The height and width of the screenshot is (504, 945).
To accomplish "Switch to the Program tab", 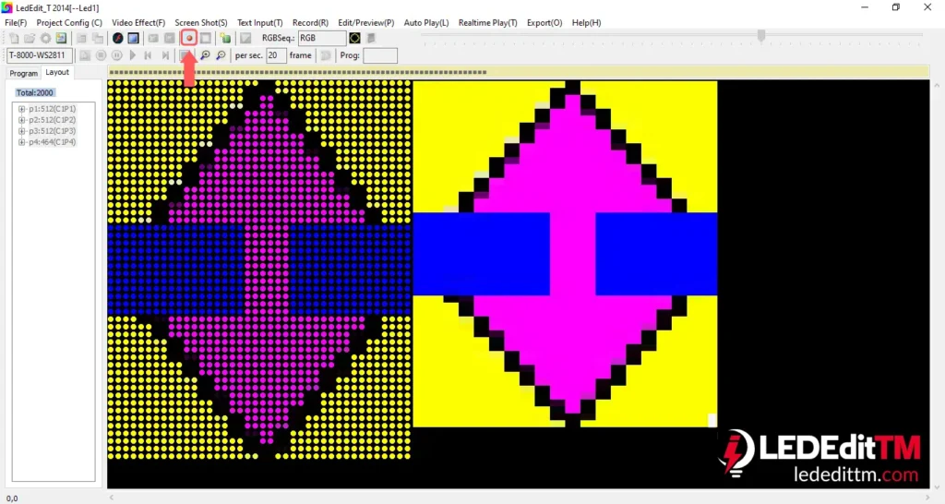I will 23,73.
